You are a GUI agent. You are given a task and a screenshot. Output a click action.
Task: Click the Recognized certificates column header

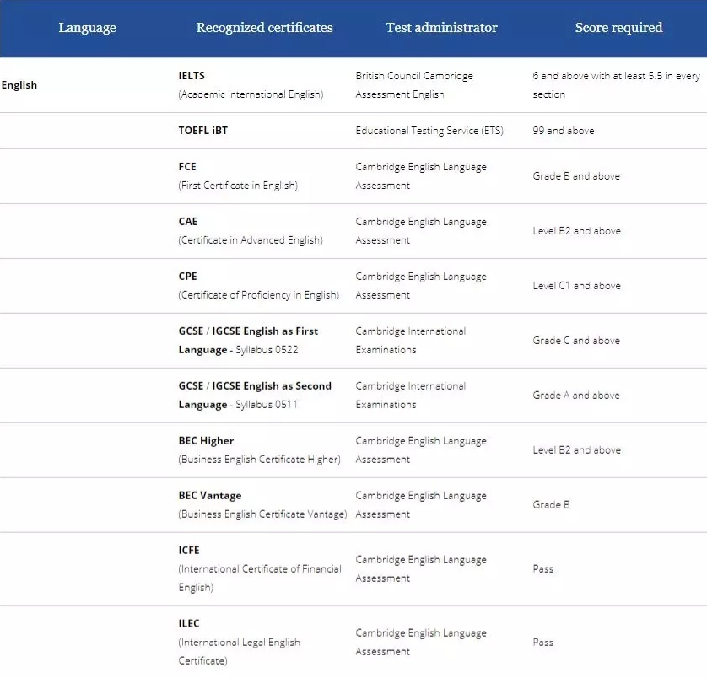[264, 28]
